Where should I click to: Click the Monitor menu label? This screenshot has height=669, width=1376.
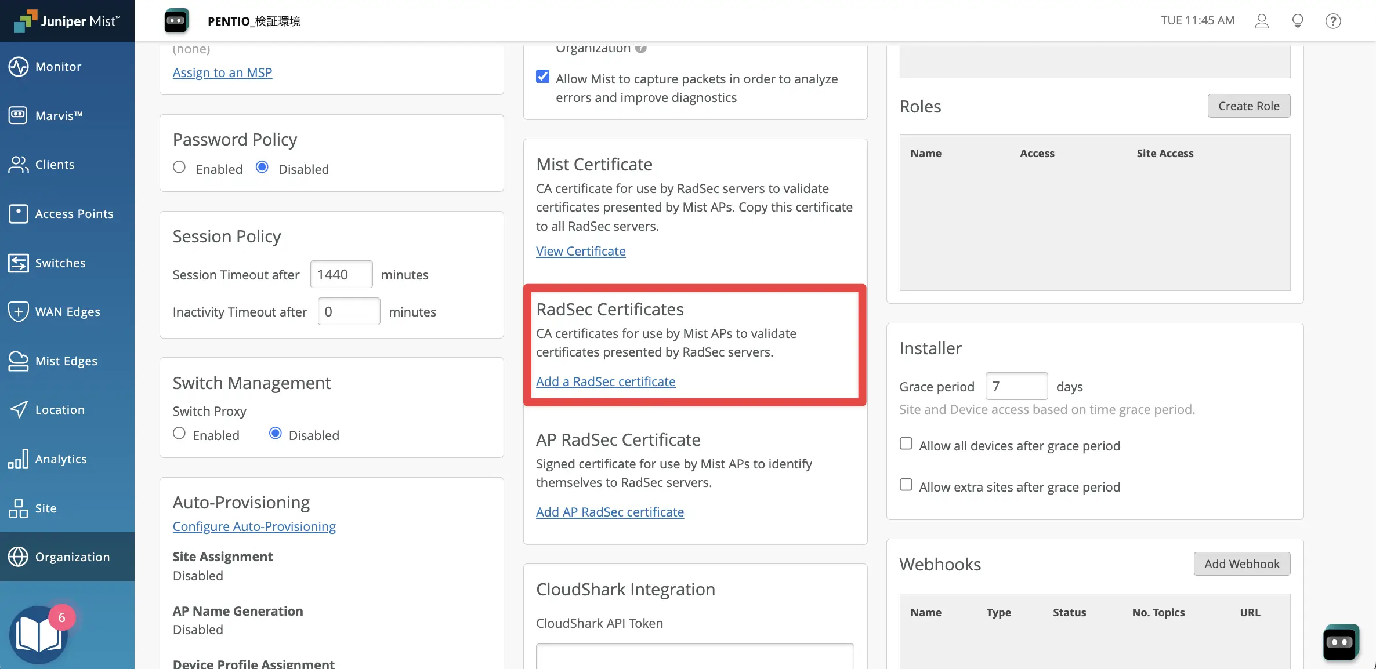coord(59,67)
